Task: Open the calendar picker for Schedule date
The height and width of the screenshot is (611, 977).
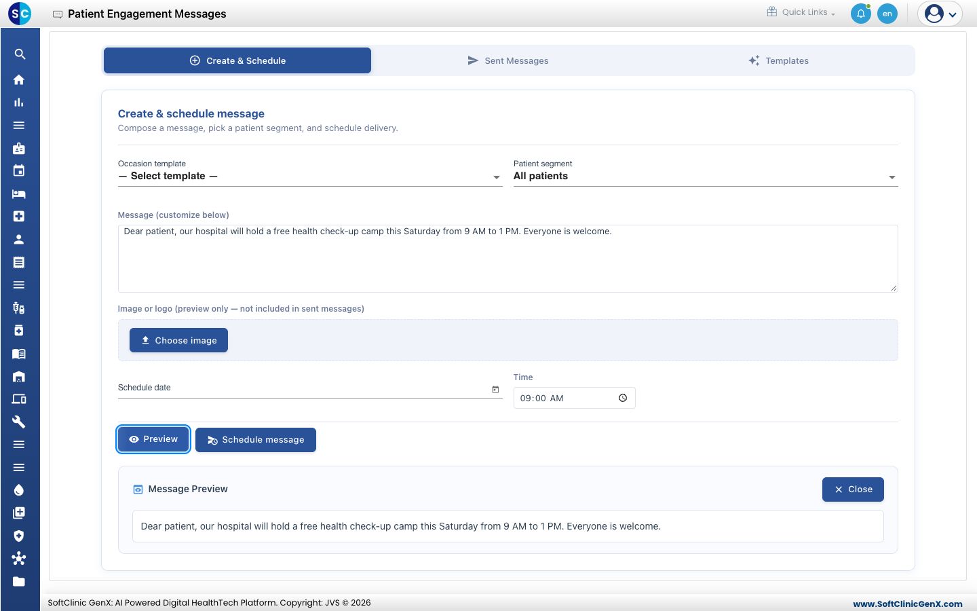Action: tap(495, 389)
